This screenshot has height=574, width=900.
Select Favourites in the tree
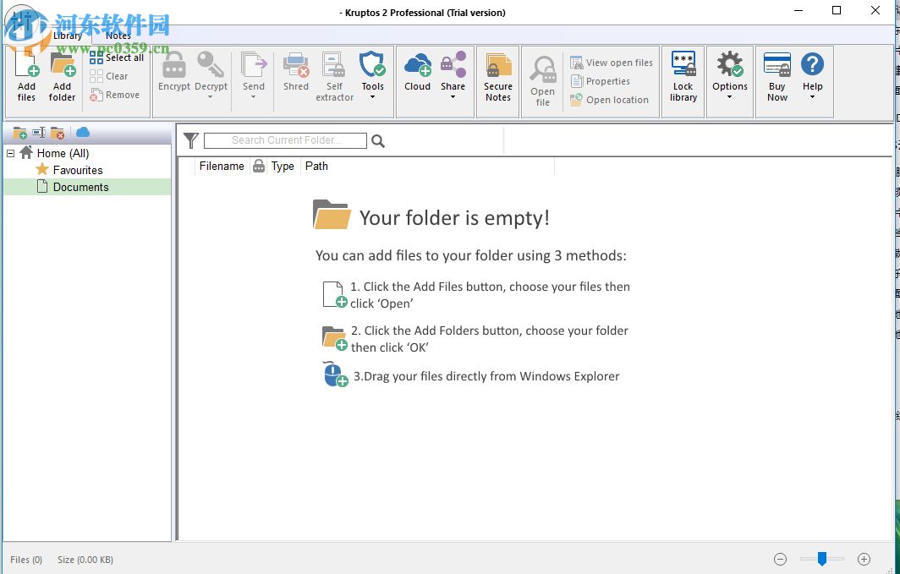(78, 170)
